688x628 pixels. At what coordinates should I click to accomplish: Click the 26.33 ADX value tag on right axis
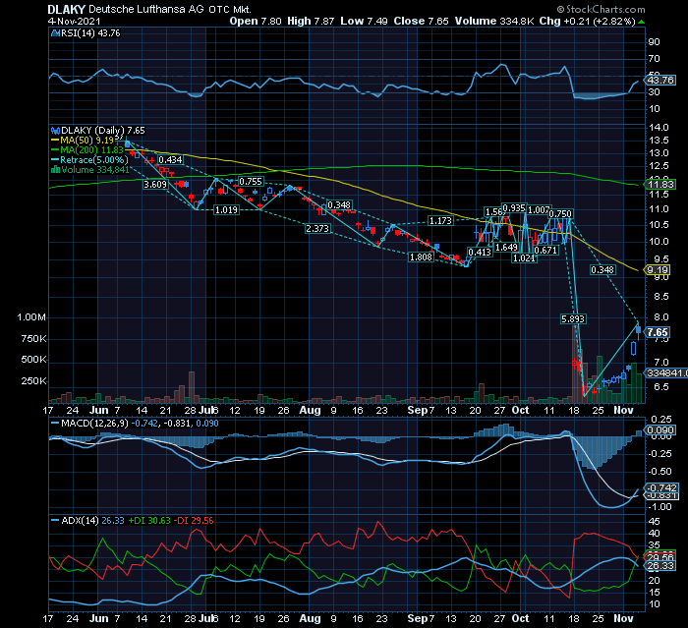(660, 566)
